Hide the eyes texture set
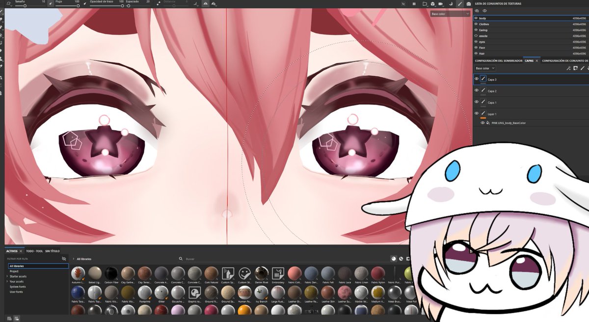Viewport: 589px width, 322px height. coord(476,42)
